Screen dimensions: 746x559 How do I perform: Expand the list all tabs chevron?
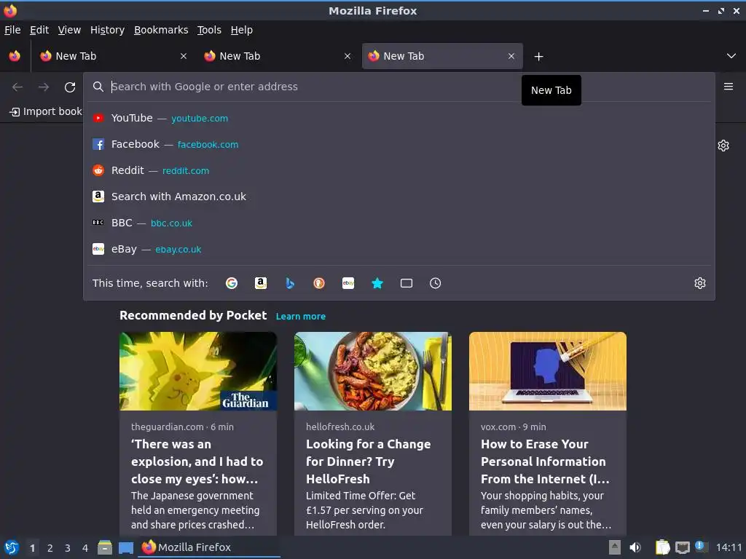[731, 56]
